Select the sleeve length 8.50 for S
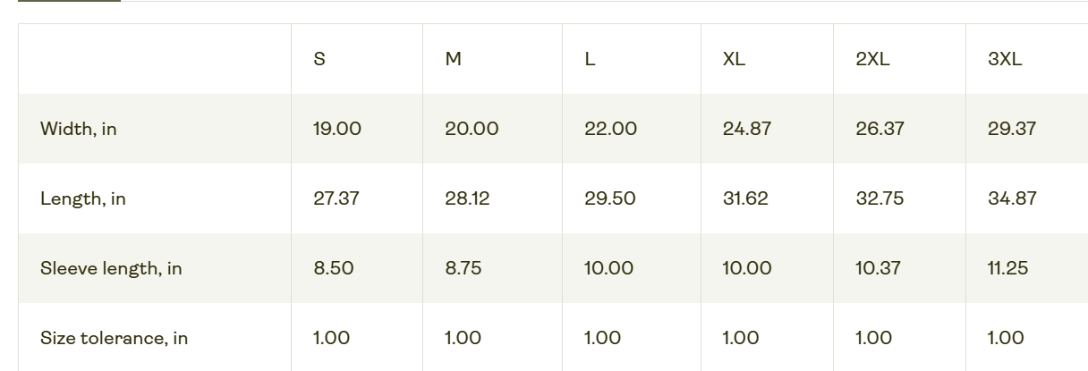The height and width of the screenshot is (371, 1088). (334, 268)
